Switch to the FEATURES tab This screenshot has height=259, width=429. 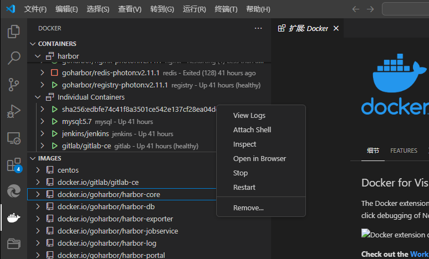click(404, 151)
